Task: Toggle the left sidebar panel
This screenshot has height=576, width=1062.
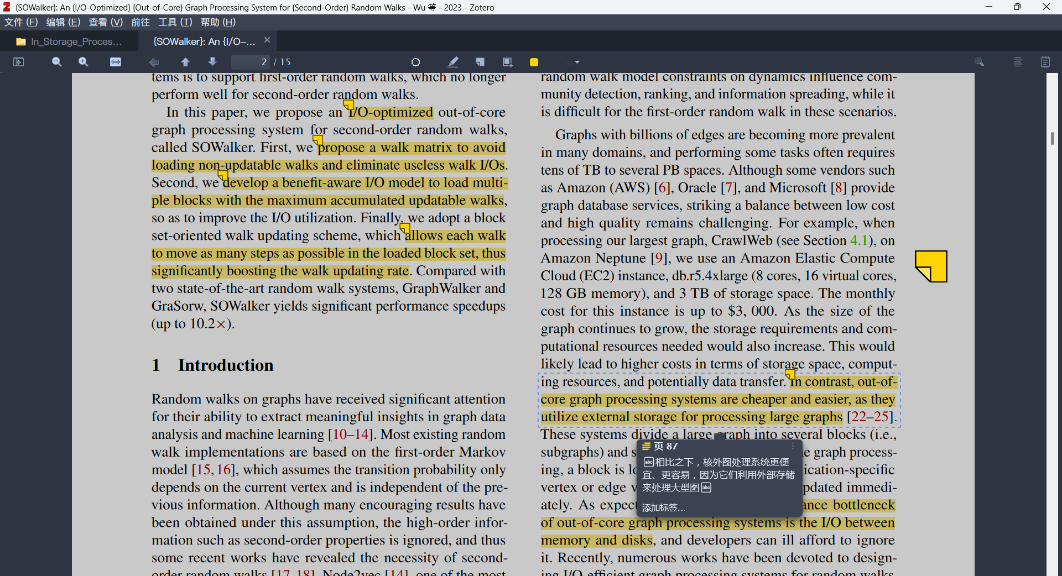Action: click(x=19, y=62)
